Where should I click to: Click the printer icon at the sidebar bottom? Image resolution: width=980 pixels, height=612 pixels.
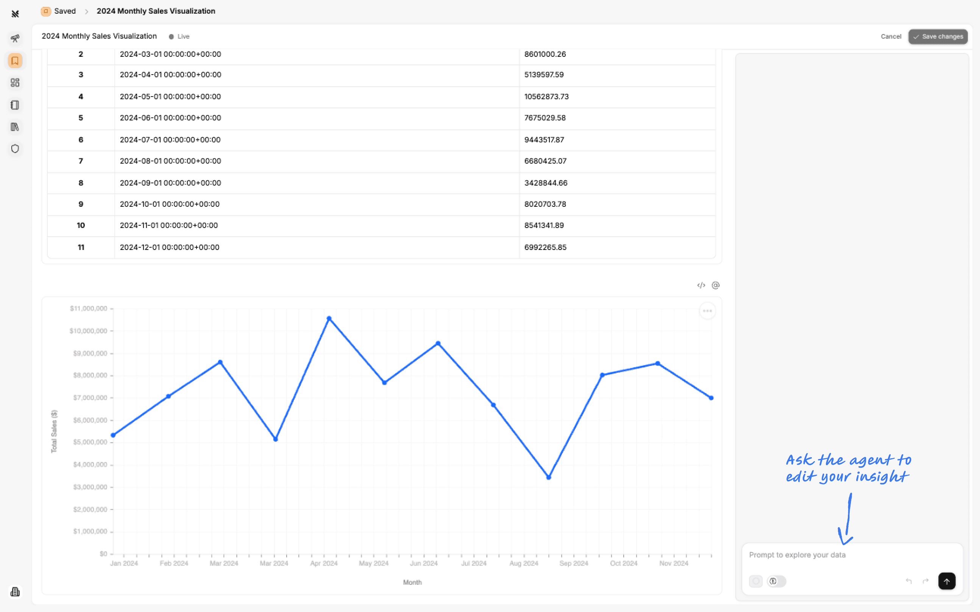(x=15, y=591)
